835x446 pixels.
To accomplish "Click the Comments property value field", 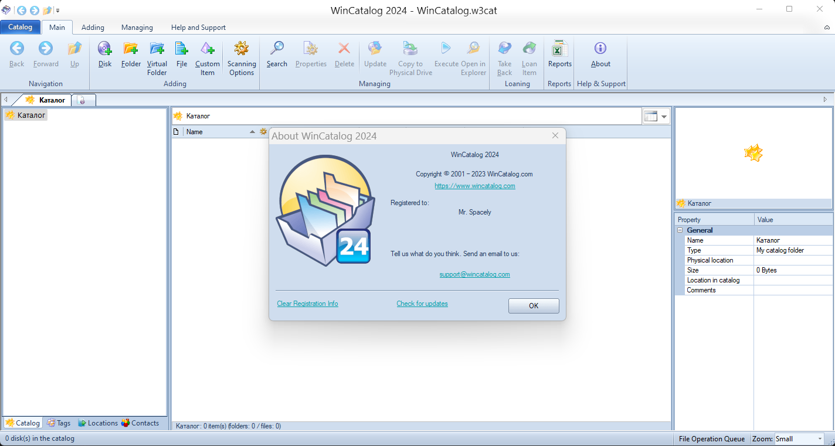I will (793, 290).
